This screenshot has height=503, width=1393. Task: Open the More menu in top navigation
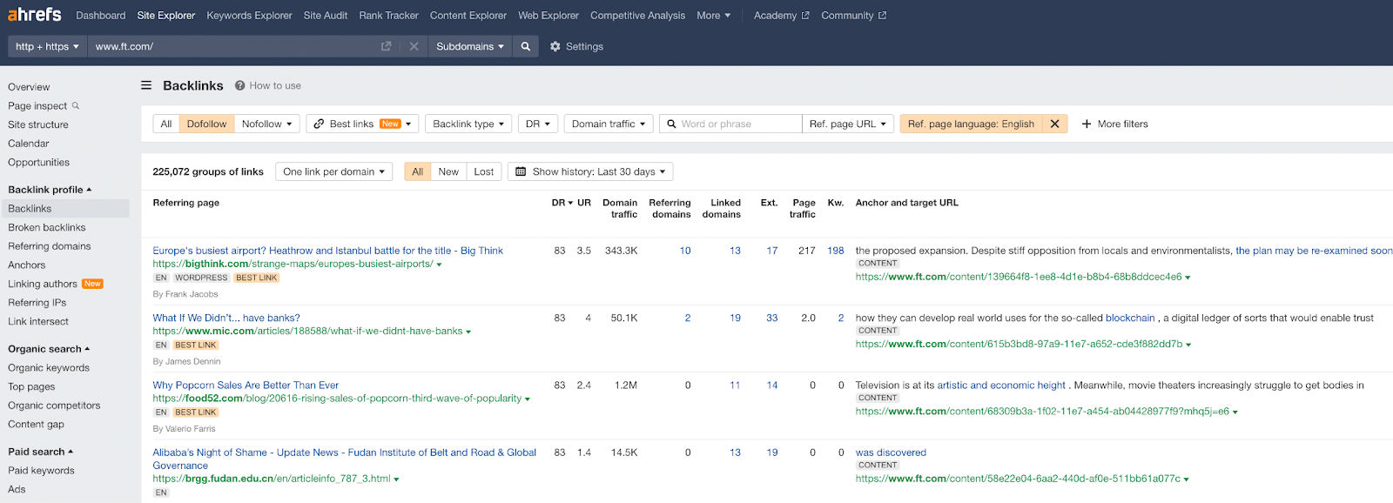pyautogui.click(x=714, y=16)
